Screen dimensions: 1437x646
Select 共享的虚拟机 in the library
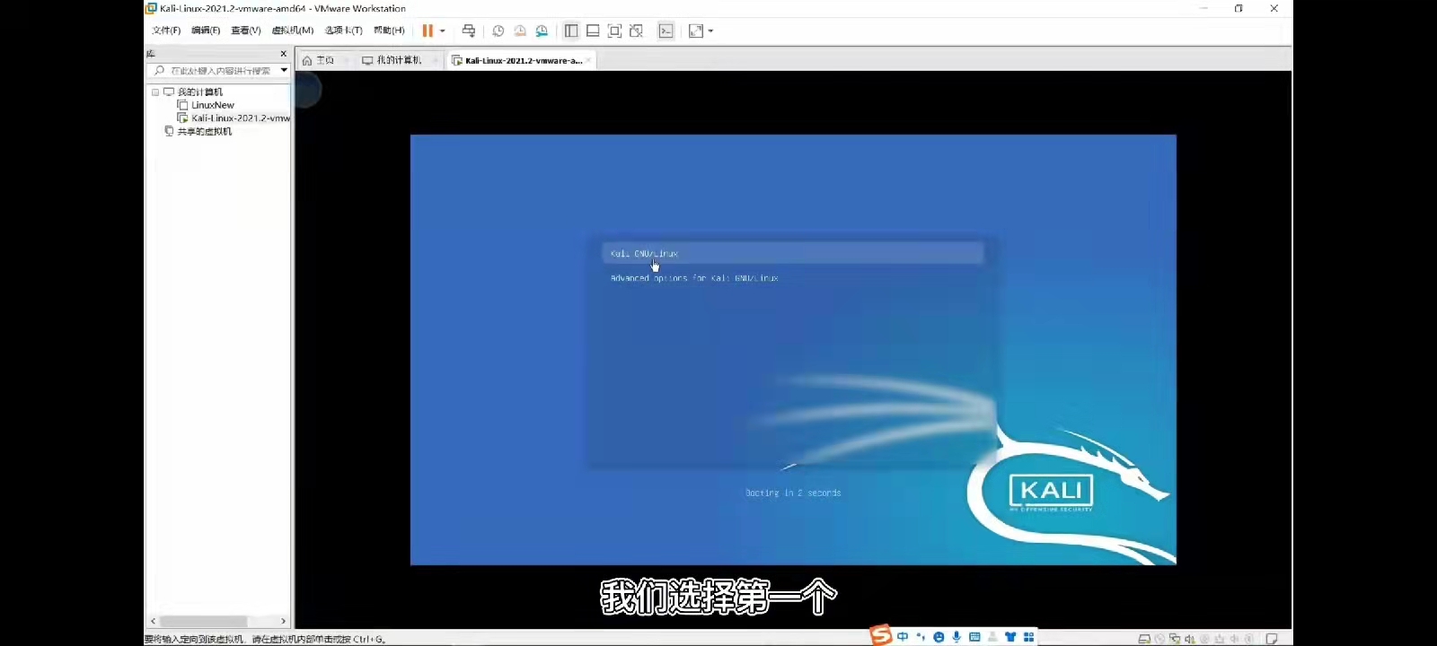(204, 131)
